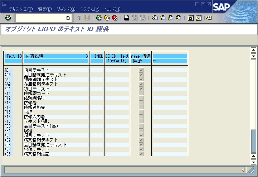Toggle checkbox for row K03

[141, 145]
